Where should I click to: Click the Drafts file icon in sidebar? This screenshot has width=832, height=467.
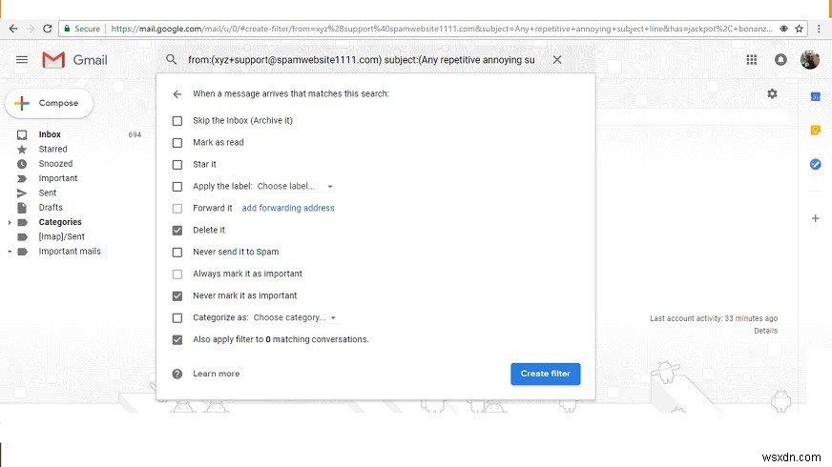pos(22,208)
